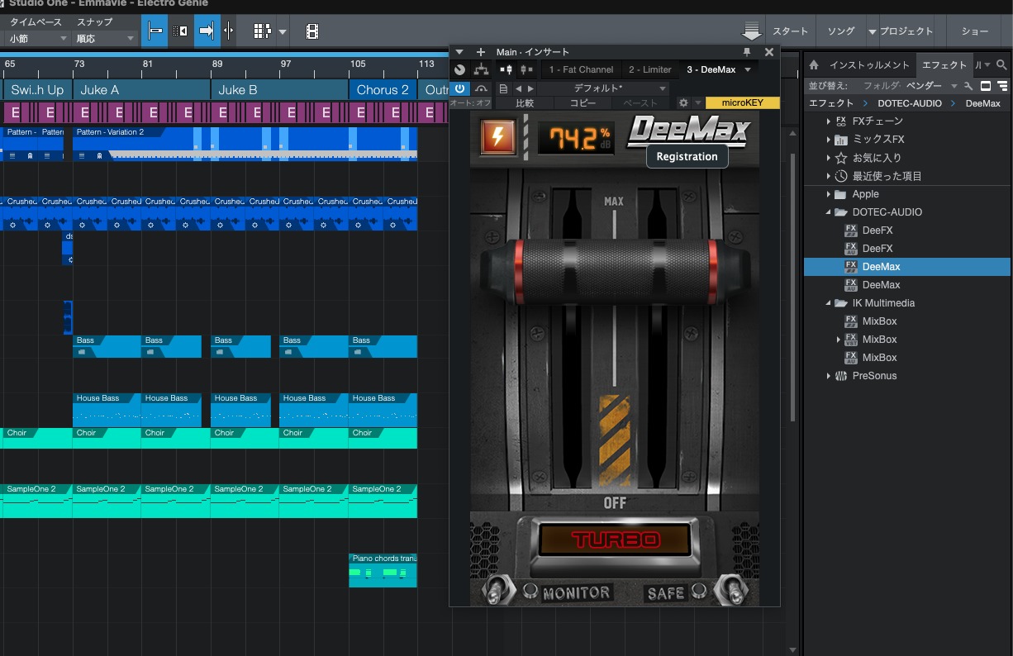Switch to インストゥルメント browser tab
The image size is (1013, 656).
point(869,65)
